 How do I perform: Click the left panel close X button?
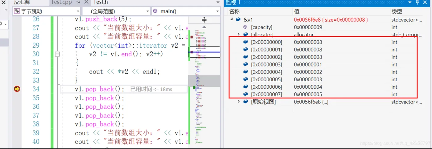pos(4,2)
